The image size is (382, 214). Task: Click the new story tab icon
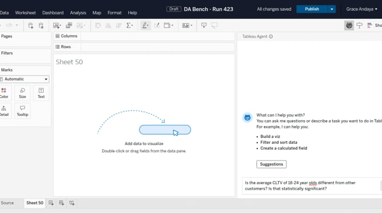72,203
